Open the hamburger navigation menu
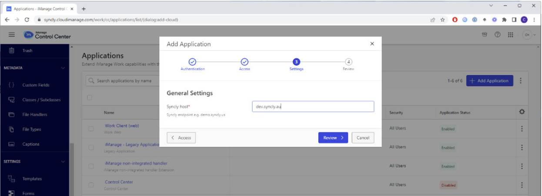 pos(12,35)
